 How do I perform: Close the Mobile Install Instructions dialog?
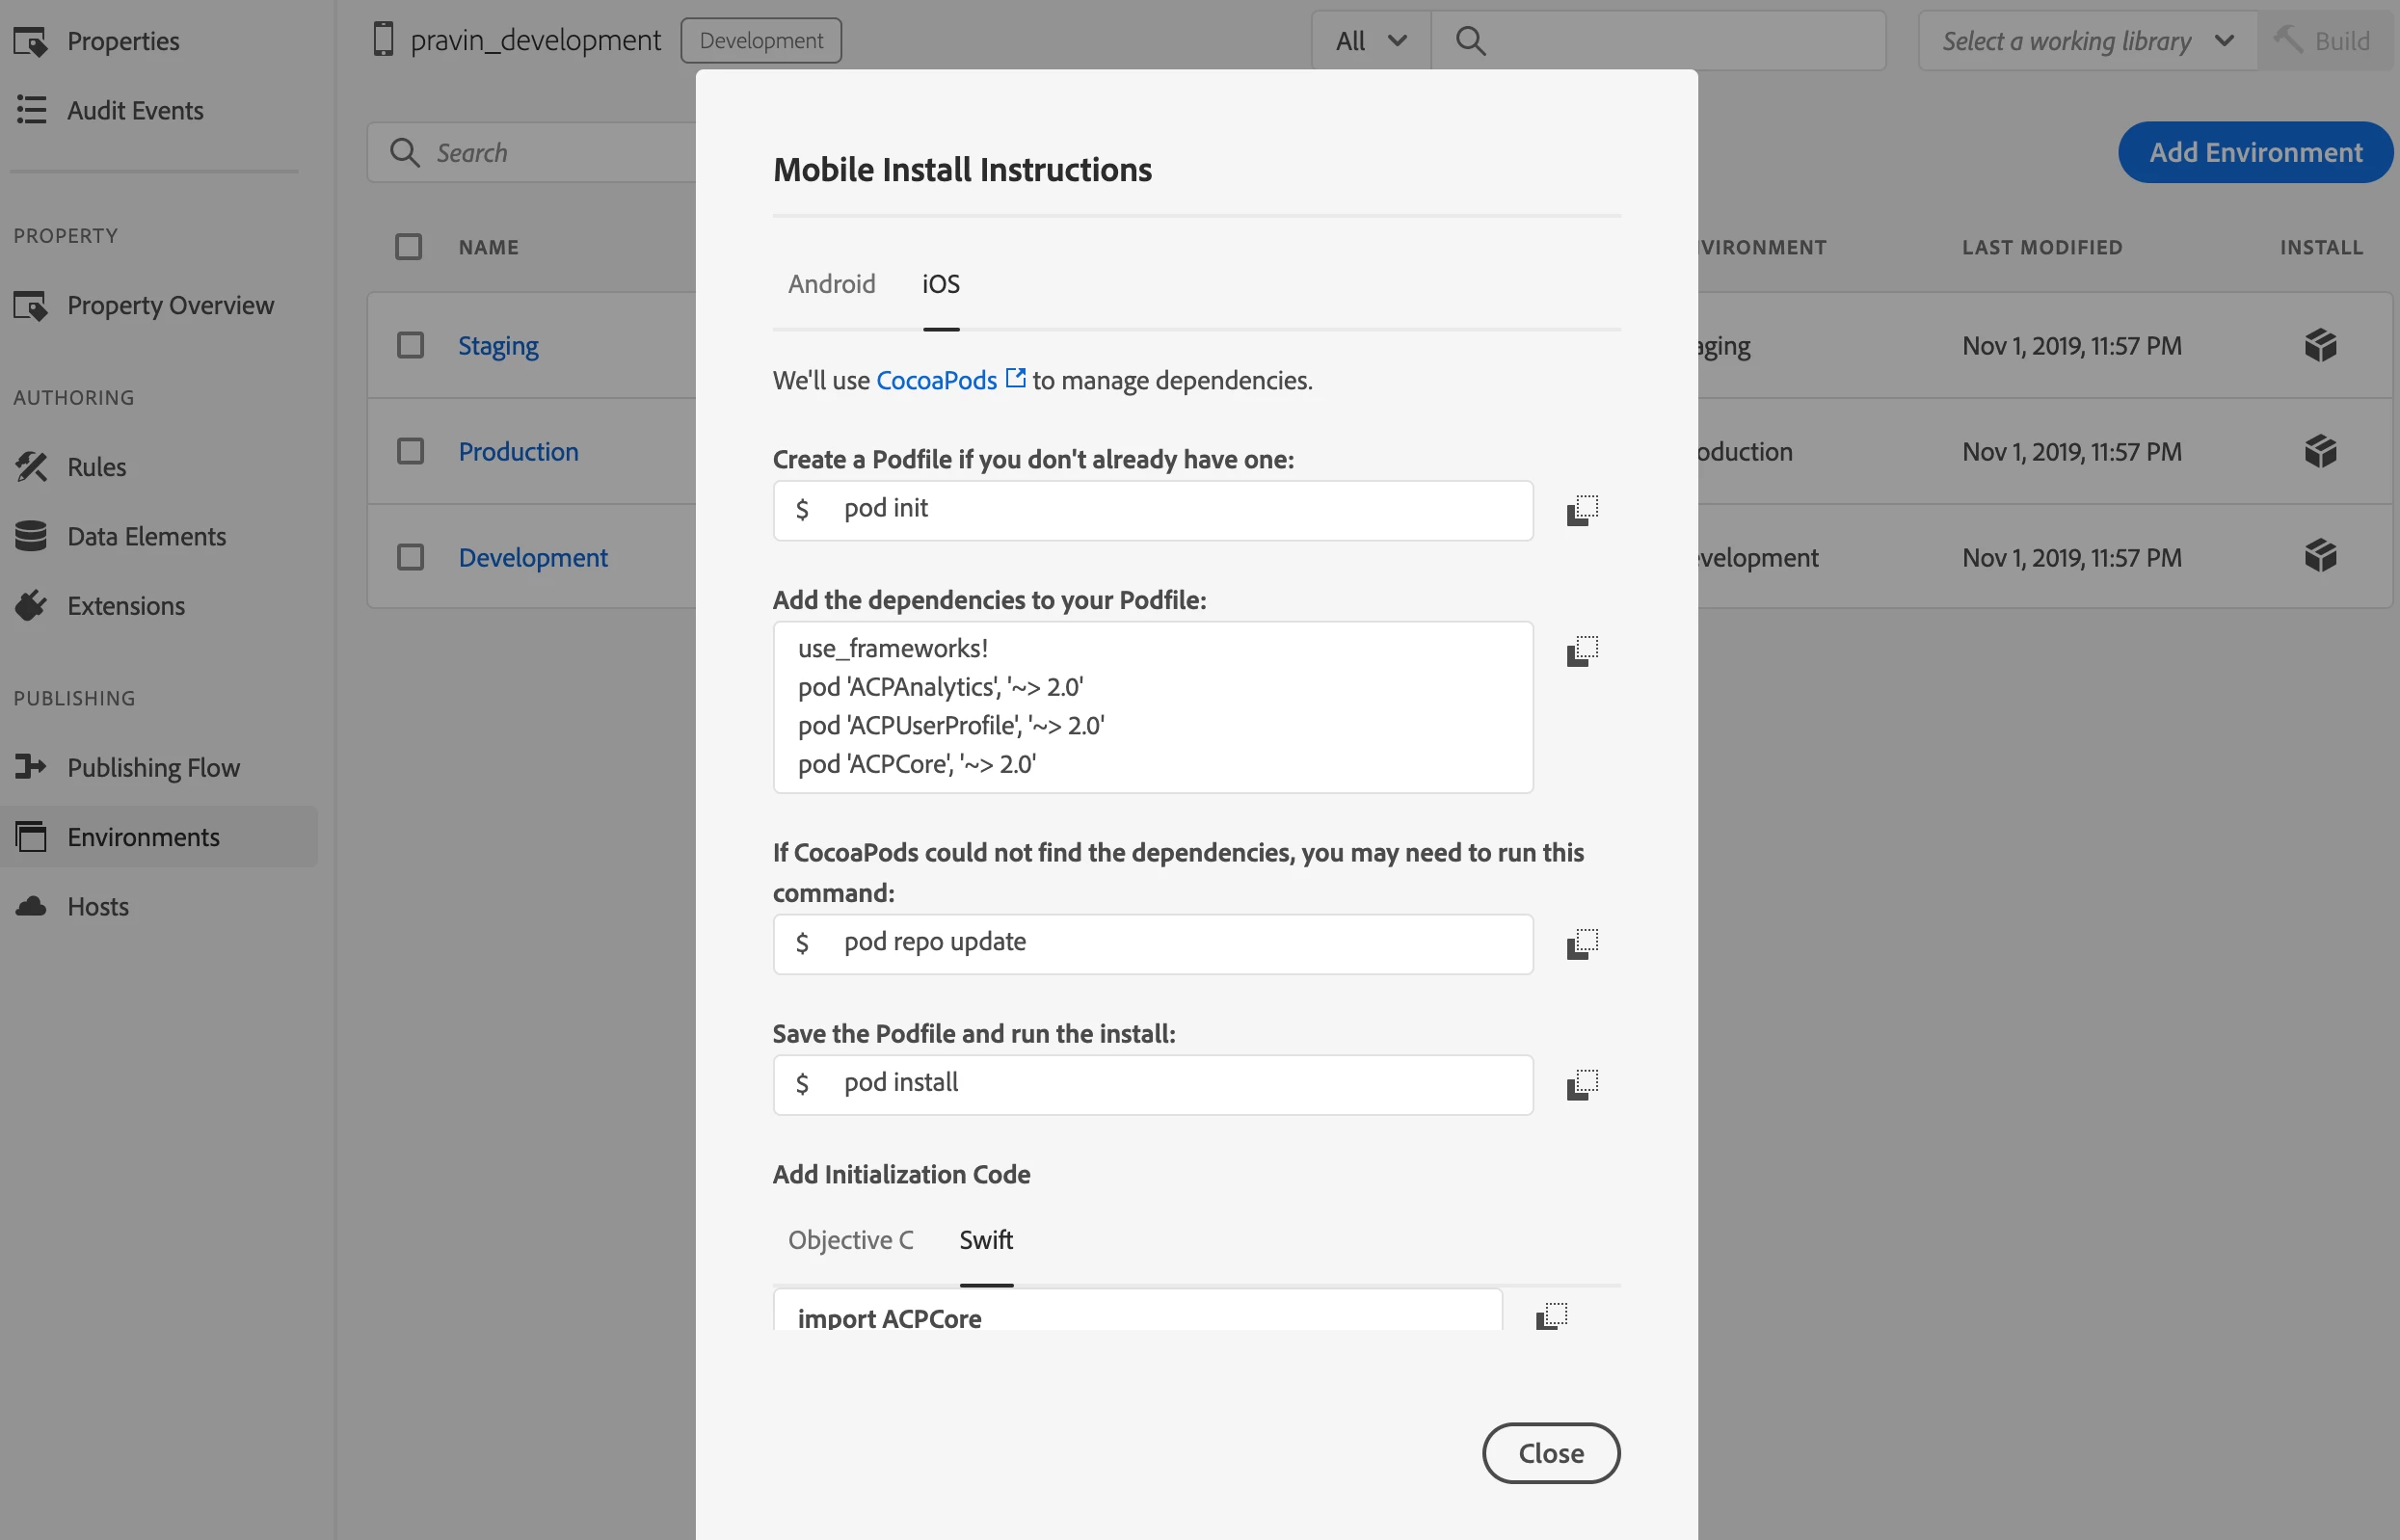click(x=1550, y=1453)
